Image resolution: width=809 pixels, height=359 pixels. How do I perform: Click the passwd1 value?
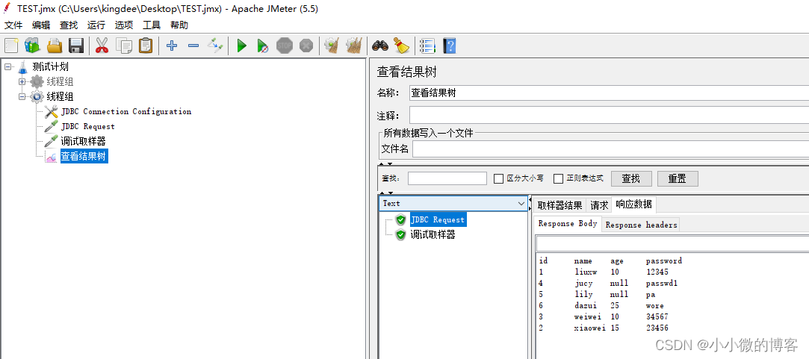click(x=661, y=283)
